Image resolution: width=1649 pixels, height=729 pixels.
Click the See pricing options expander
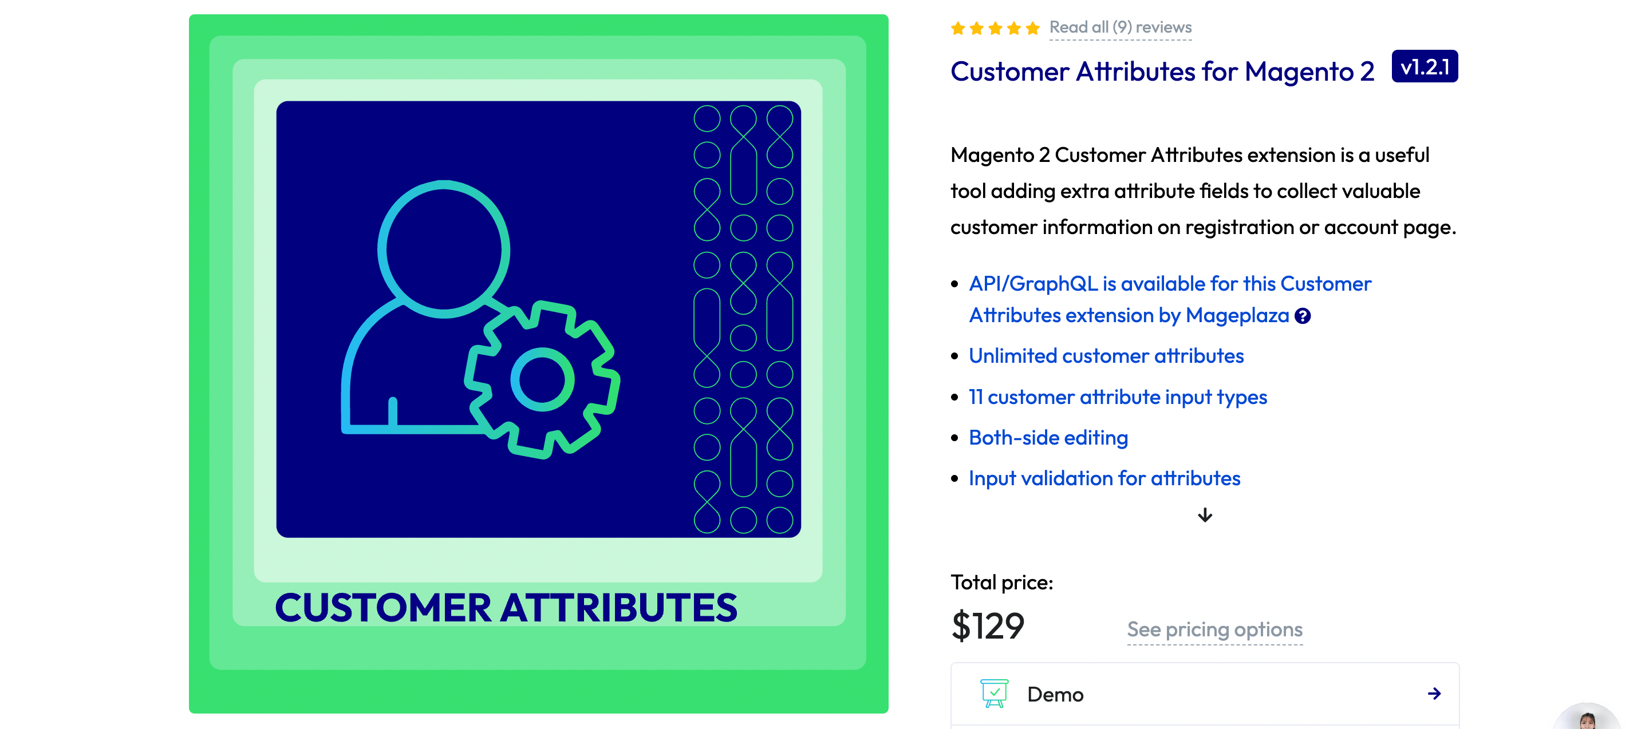pyautogui.click(x=1212, y=629)
